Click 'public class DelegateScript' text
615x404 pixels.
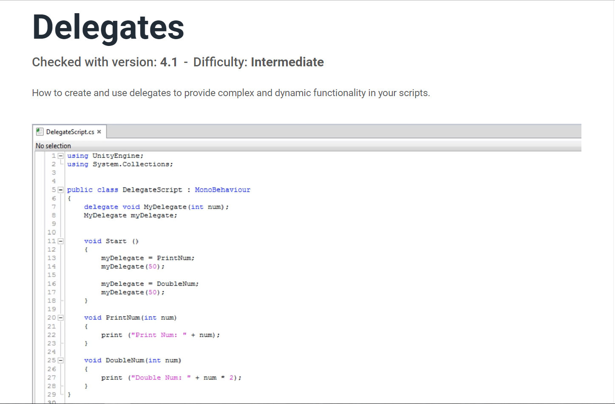point(125,190)
